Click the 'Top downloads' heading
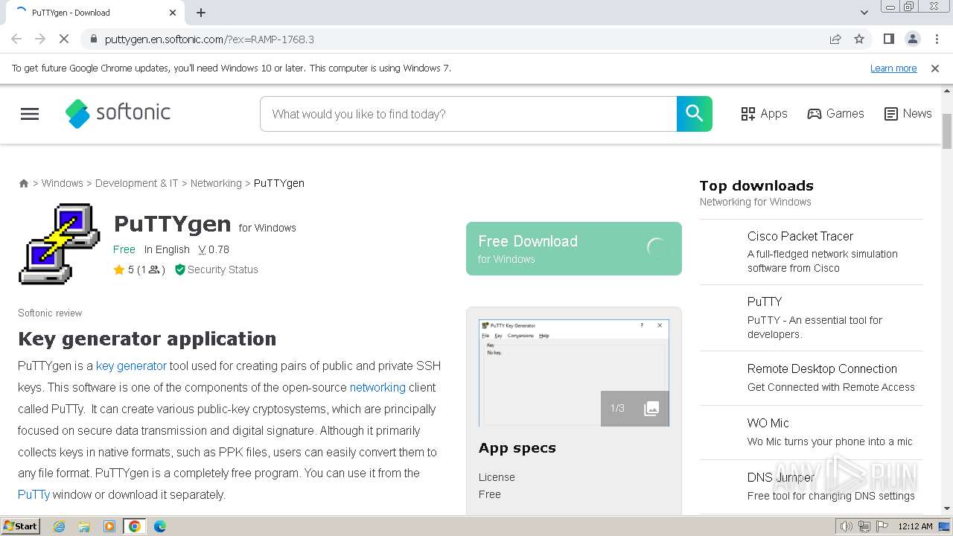The height and width of the screenshot is (536, 953). point(756,186)
